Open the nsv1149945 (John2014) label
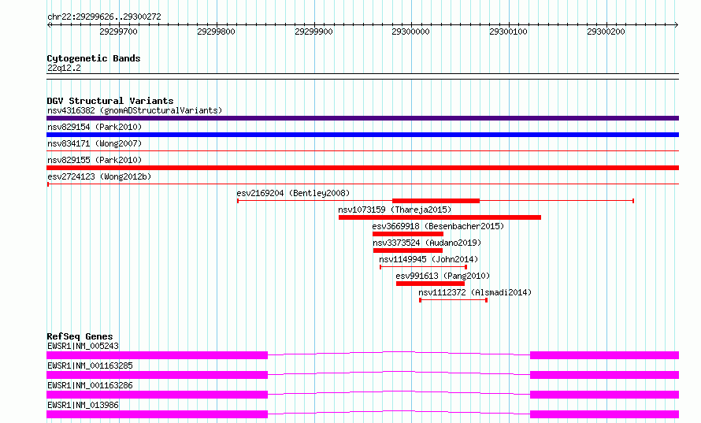Image resolution: width=701 pixels, height=423 pixels. (x=428, y=259)
